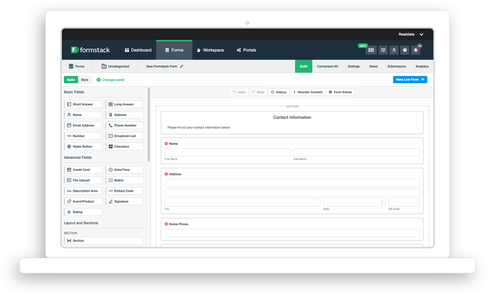Go to Forms breadcrumb
Screen dimensions: 488x295
point(77,66)
